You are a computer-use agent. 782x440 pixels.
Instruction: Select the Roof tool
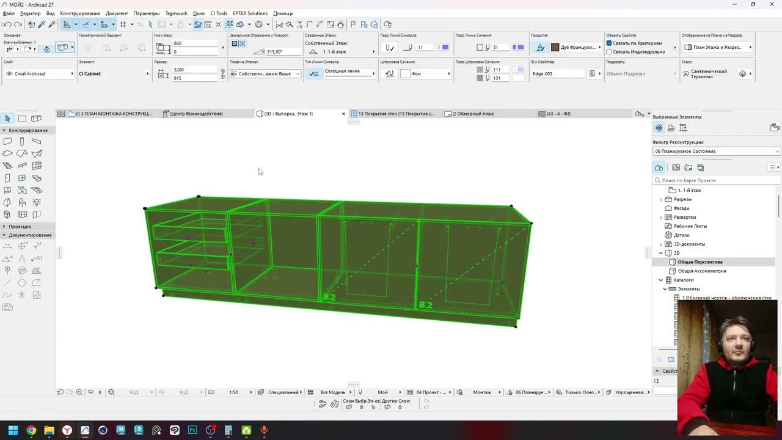pyautogui.click(x=22, y=153)
